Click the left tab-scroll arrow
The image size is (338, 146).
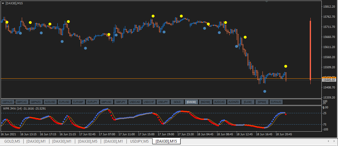pos(328,141)
